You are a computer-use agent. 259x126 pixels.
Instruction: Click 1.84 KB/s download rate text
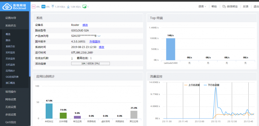[x=76, y=7]
